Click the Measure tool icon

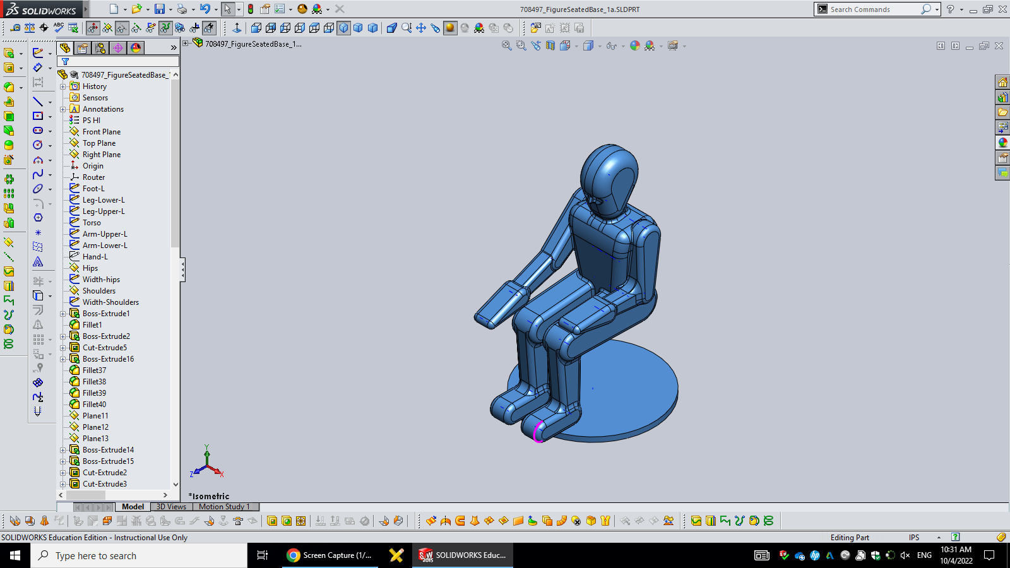coord(15,28)
